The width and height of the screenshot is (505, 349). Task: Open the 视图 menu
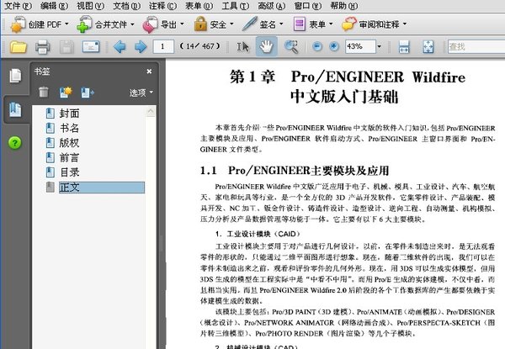[x=91, y=6]
